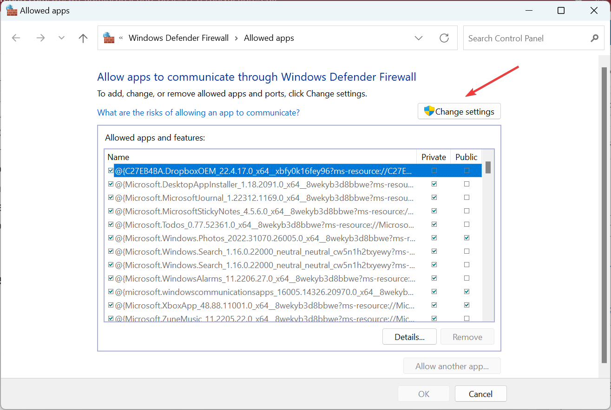Click Allow another app button

(452, 366)
